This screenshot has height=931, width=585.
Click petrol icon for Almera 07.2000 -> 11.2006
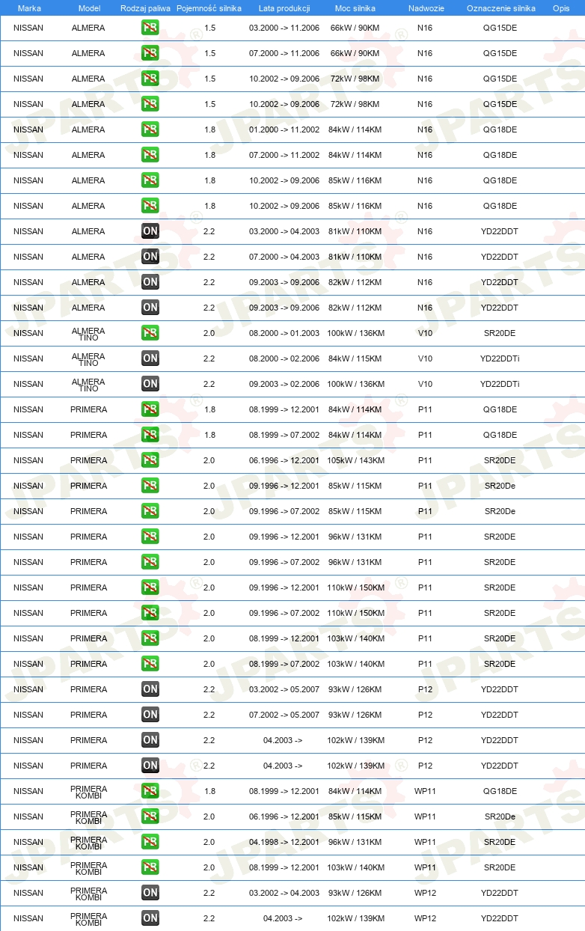point(150,53)
